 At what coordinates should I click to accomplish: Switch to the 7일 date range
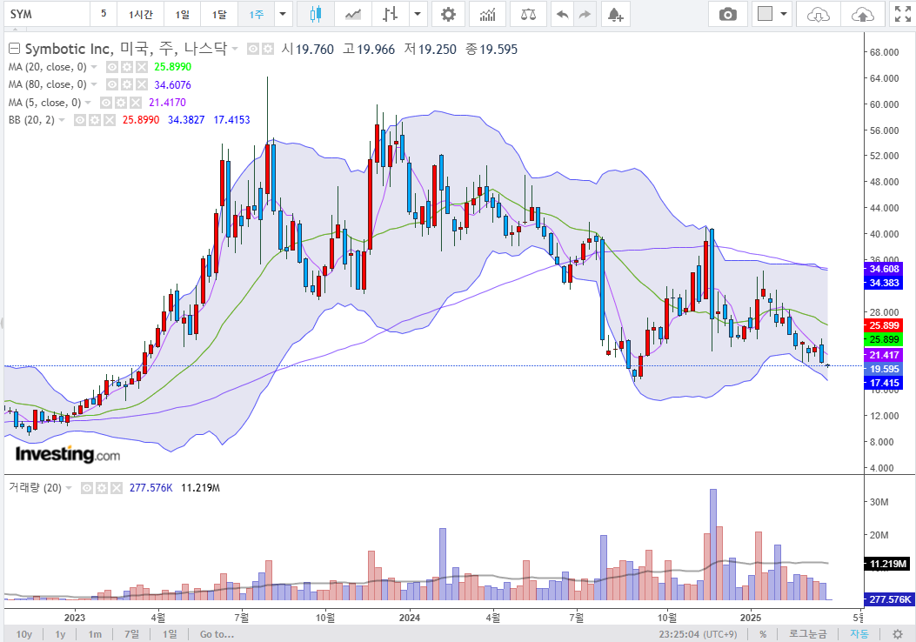132,634
